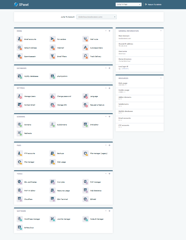The image size is (186, 240).
Task: Open the Backups icon
Action: click(x=53, y=153)
